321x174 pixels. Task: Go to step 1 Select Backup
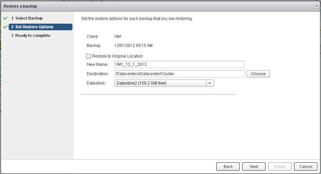27,18
